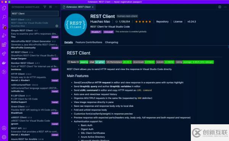Install HTTP Client extension

tap(55, 81)
